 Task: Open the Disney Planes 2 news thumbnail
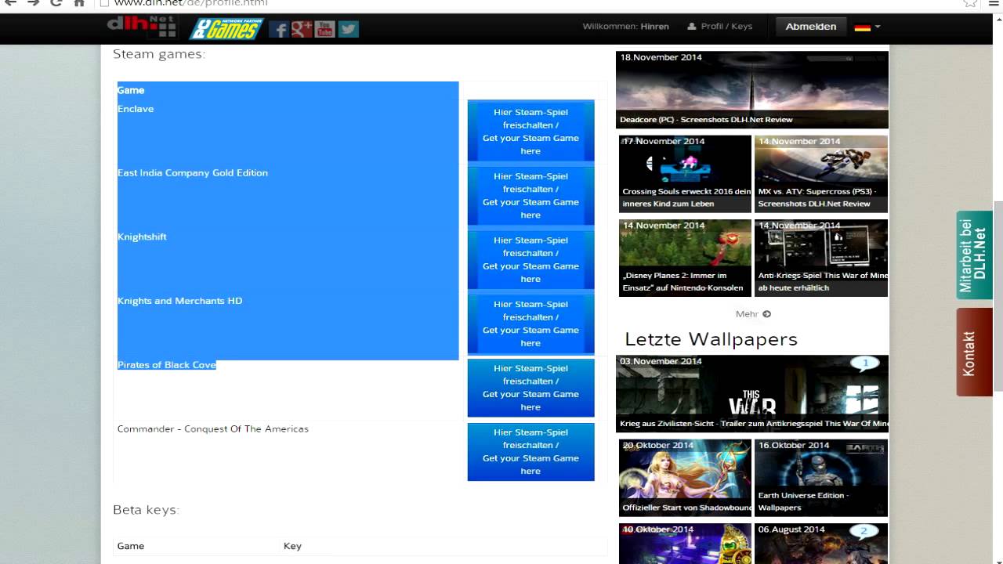point(685,258)
